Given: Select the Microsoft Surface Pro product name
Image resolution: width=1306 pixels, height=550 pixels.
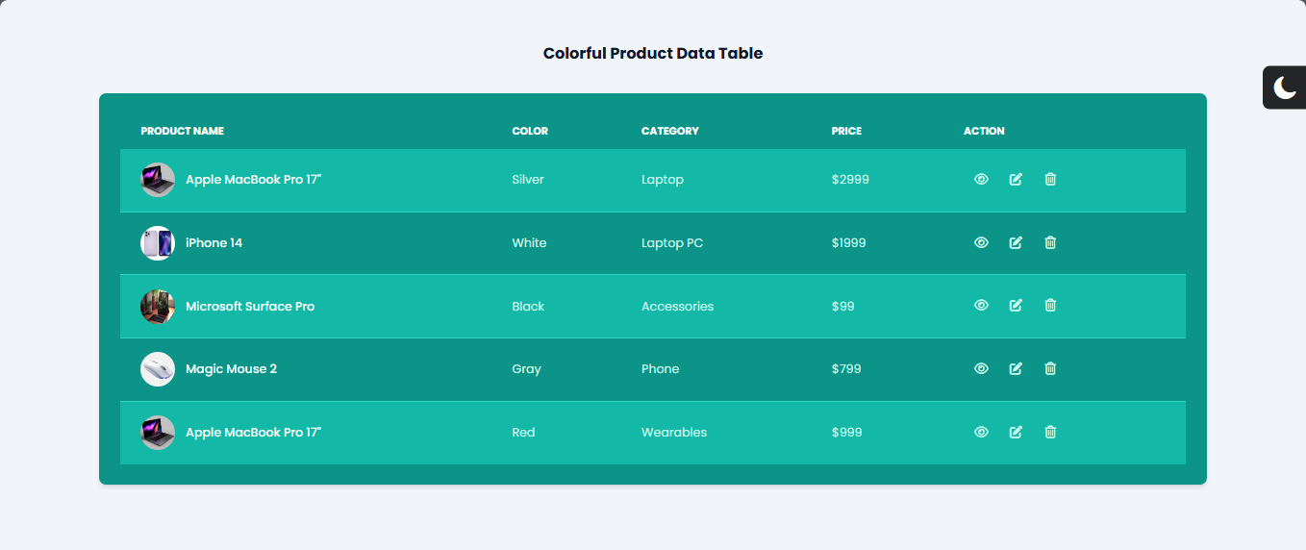Looking at the screenshot, I should coord(250,307).
